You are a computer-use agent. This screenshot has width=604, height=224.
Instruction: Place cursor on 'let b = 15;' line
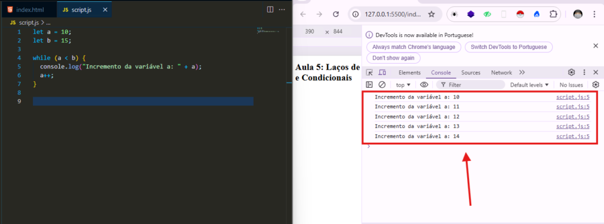(x=52, y=41)
